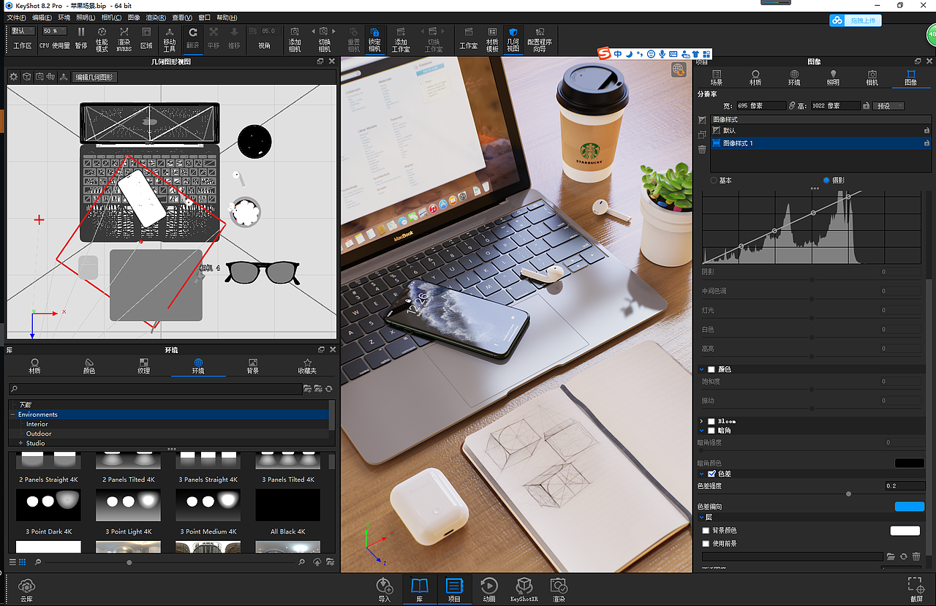Toggle the aspect ratio link between width and height

[x=791, y=106]
